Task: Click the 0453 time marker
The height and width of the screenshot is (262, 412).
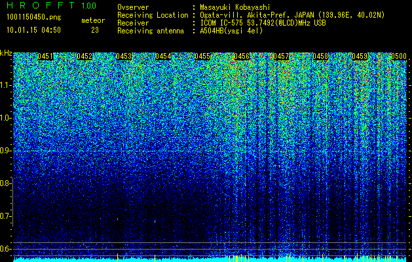Action: (124, 56)
